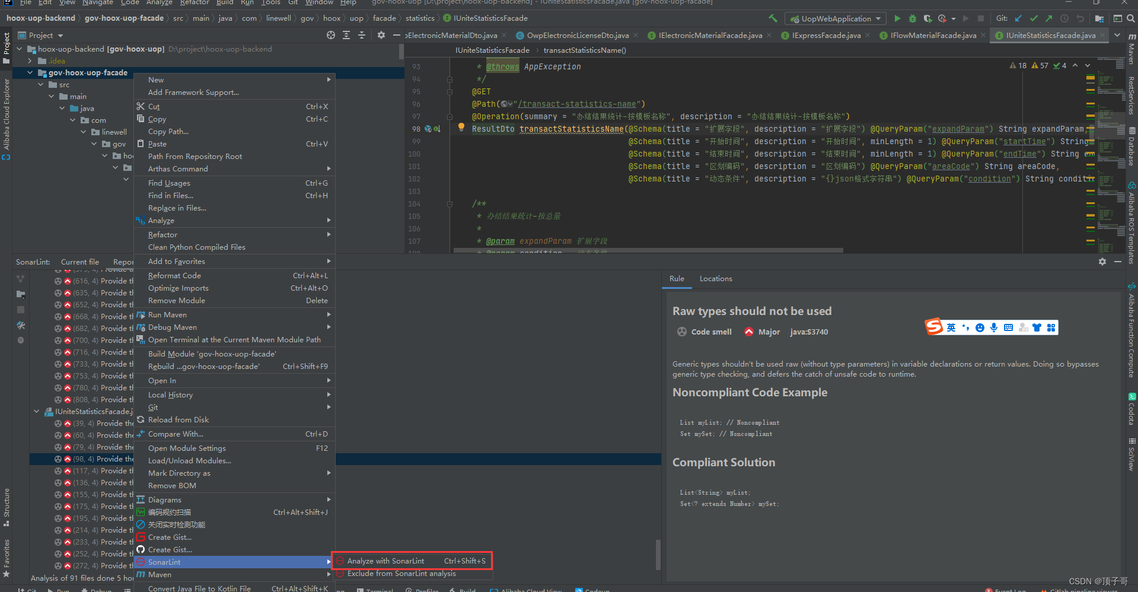Click the SonarLint wrench configure icon
Image resolution: width=1138 pixels, height=592 pixels.
21,325
